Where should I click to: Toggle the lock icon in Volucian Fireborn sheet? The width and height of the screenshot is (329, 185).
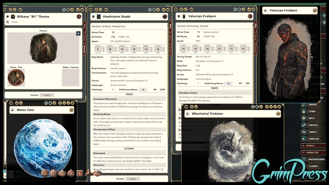(x=239, y=9)
